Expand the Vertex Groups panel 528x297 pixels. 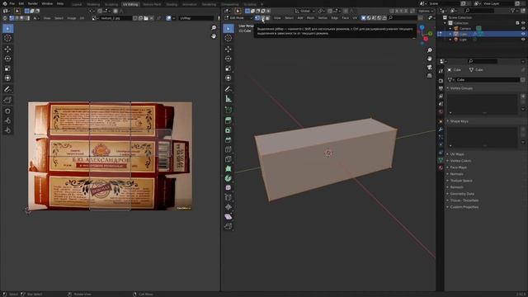(x=461, y=88)
